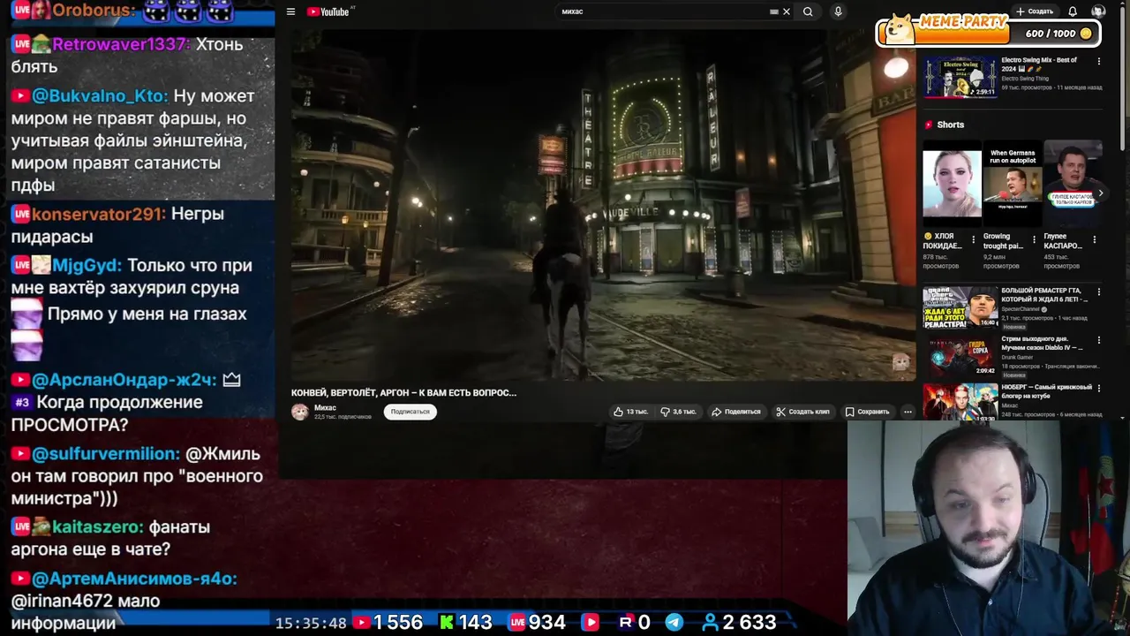This screenshot has height=636, width=1130.
Task: Click the YouTube viewer counter icon at 1 556
Action: click(361, 623)
